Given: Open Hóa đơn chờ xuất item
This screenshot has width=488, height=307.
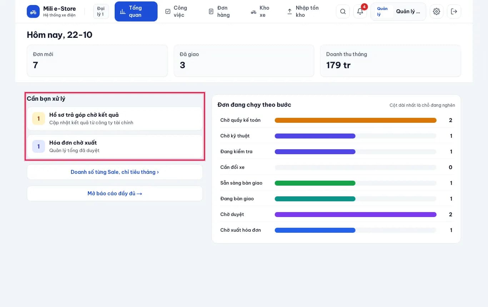Looking at the screenshot, I should [115, 146].
